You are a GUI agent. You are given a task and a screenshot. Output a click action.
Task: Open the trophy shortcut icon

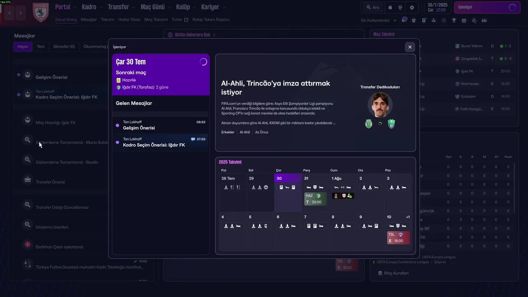click(454, 20)
